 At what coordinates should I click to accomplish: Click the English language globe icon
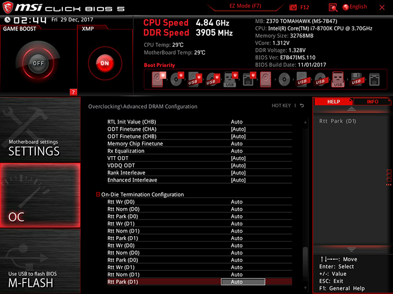[x=345, y=7]
